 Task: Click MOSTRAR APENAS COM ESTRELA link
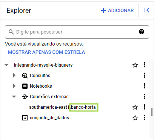(46, 52)
